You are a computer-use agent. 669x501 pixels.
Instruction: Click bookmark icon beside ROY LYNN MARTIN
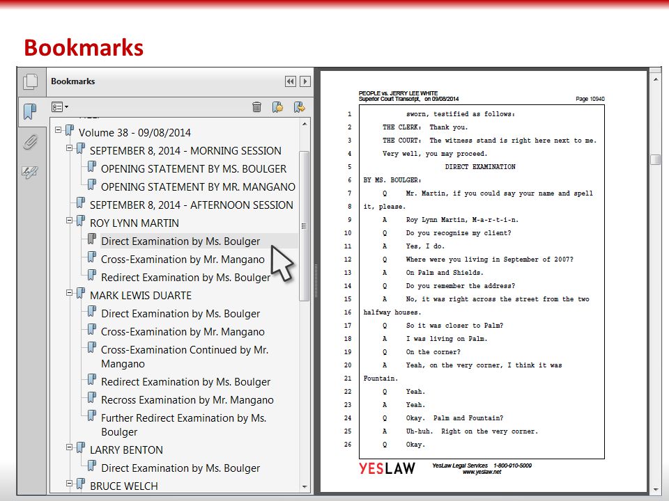tap(80, 221)
